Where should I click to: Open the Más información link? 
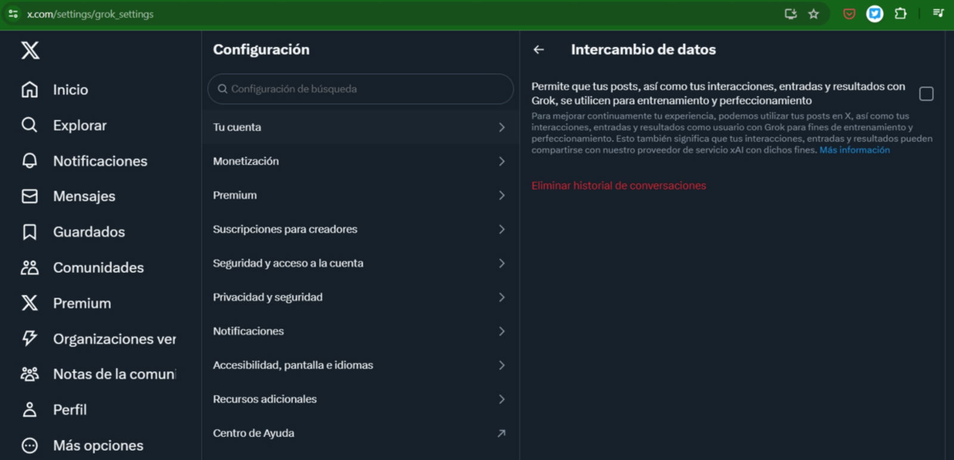854,150
